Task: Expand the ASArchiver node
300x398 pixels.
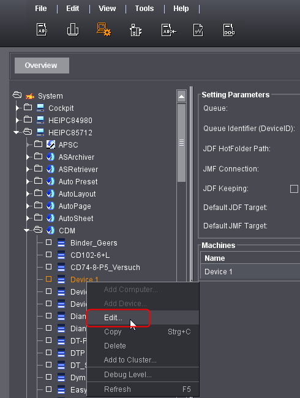Action: pyautogui.click(x=28, y=157)
